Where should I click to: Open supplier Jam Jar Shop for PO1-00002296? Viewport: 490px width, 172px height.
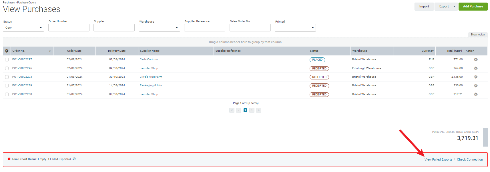point(149,68)
